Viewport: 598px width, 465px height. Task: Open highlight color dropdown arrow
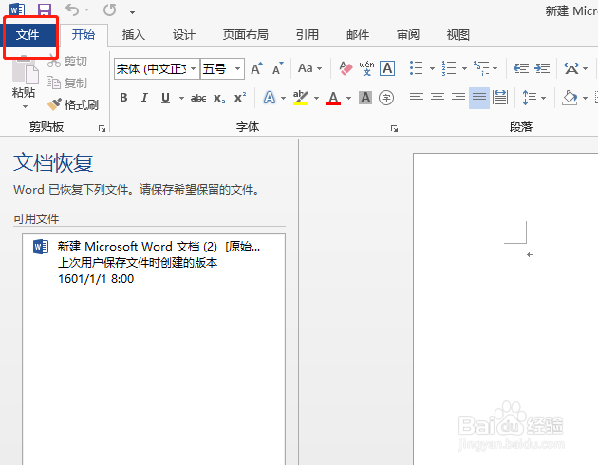pos(316,99)
